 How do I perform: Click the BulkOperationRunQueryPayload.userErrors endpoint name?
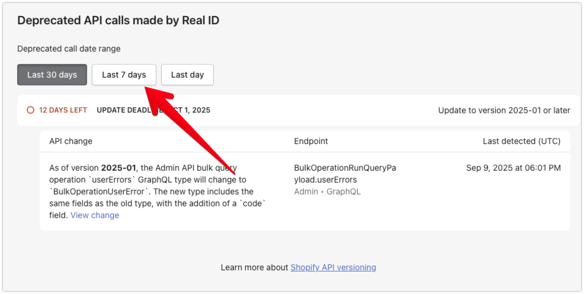click(x=345, y=174)
